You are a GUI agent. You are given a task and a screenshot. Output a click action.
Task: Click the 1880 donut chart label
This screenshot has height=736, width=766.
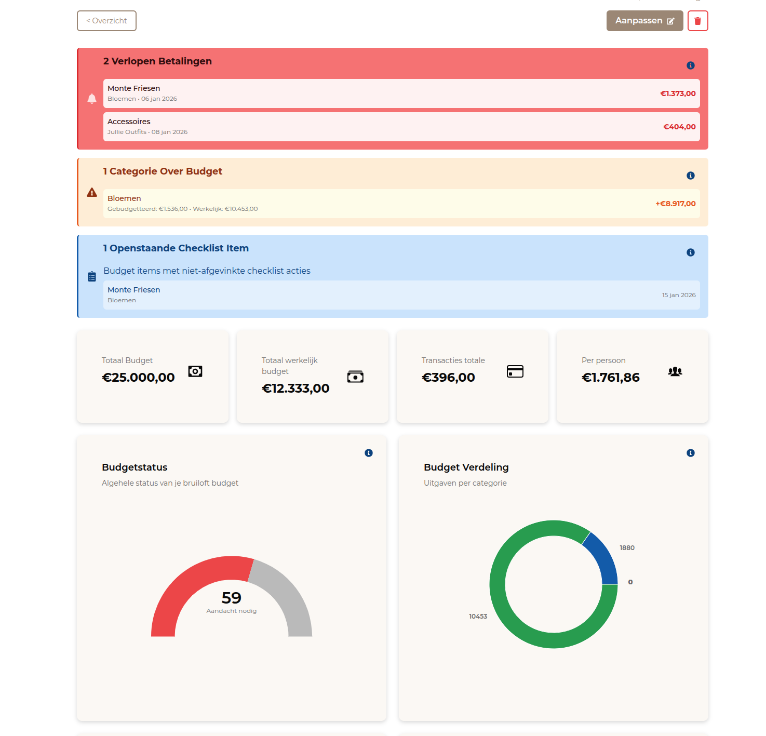click(x=627, y=548)
